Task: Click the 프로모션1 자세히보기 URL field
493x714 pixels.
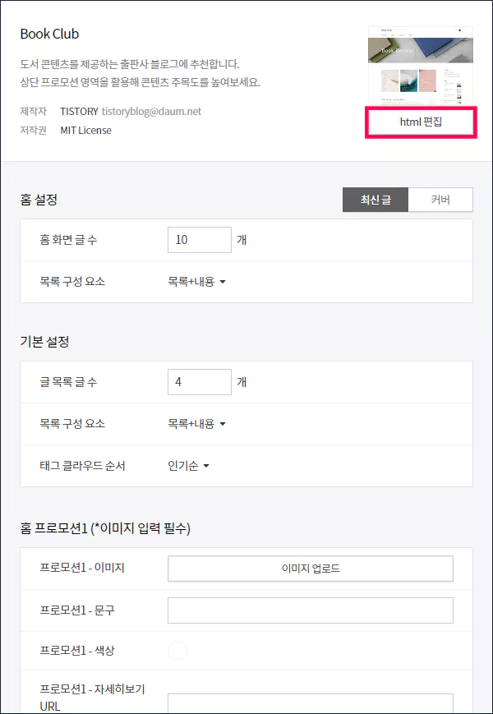Action: pyautogui.click(x=311, y=705)
